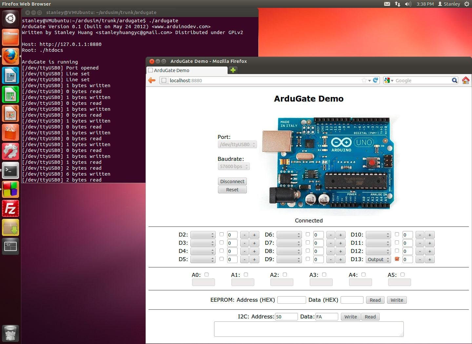Image resolution: width=472 pixels, height=344 pixels.
Task: Bookmark the page using the star icon
Action: pyautogui.click(x=364, y=80)
